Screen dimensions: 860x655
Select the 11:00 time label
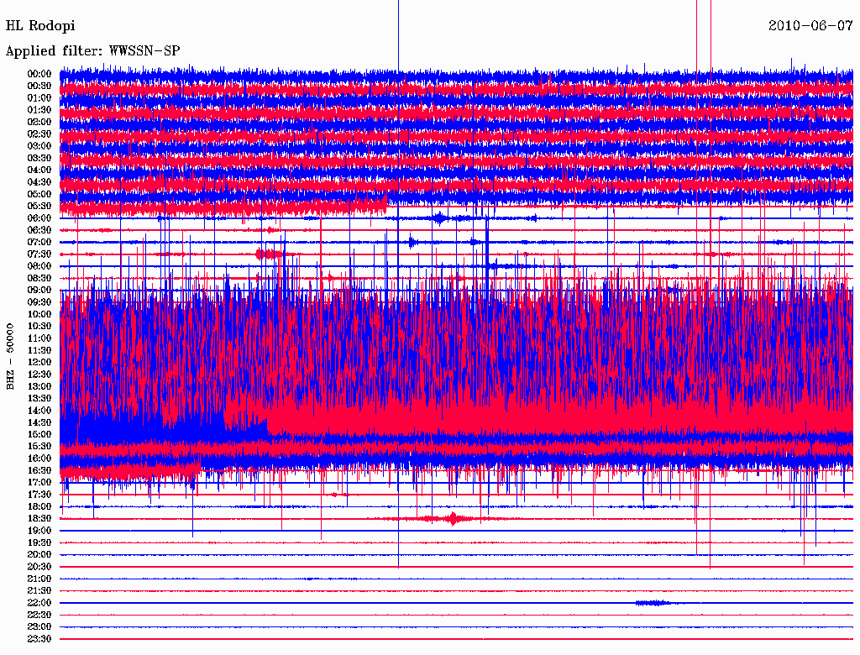(39, 338)
